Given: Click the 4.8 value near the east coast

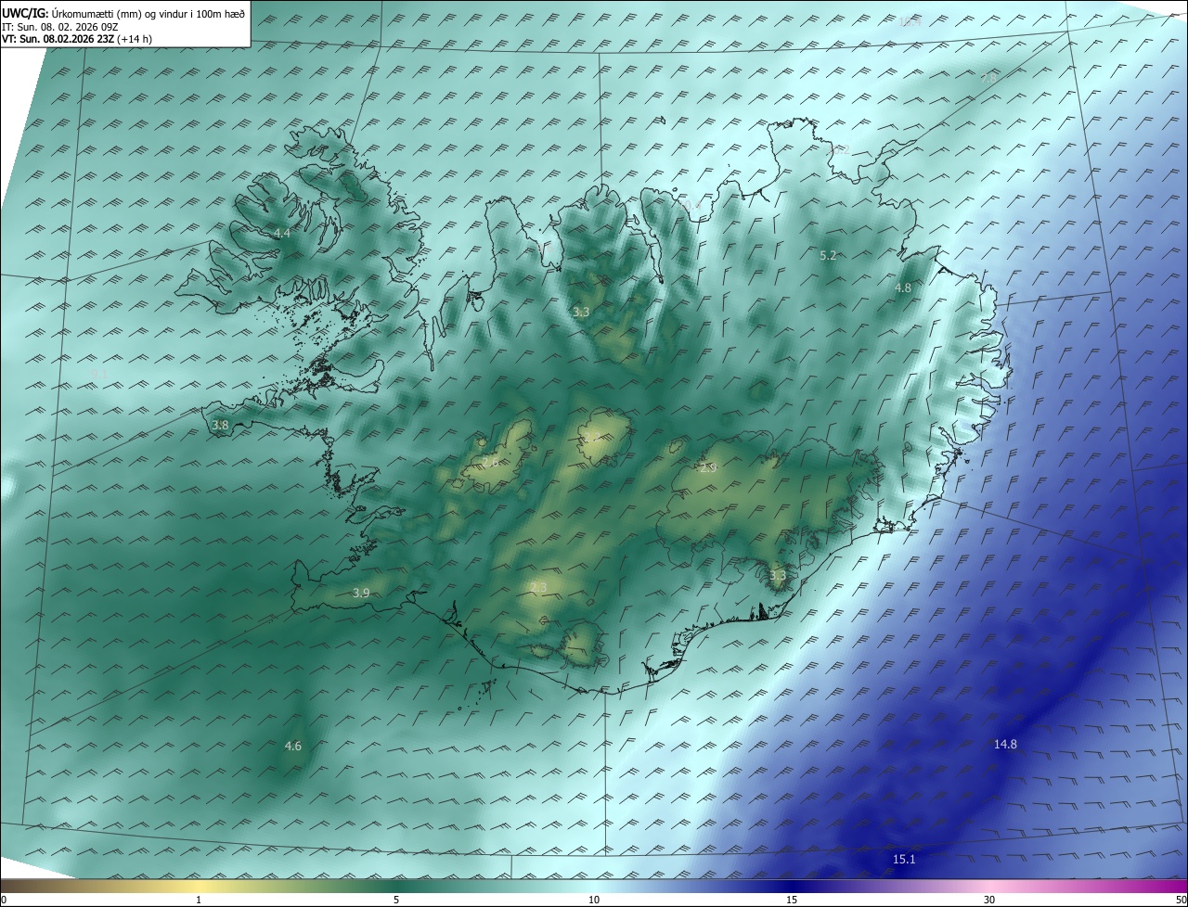Looking at the screenshot, I should click(902, 288).
